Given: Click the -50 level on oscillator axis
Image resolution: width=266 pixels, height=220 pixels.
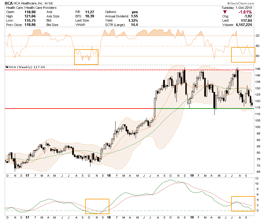Looking at the screenshot, I should tap(257, 46).
